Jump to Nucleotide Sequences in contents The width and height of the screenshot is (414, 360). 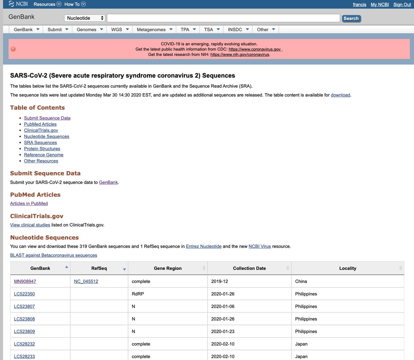pyautogui.click(x=47, y=136)
